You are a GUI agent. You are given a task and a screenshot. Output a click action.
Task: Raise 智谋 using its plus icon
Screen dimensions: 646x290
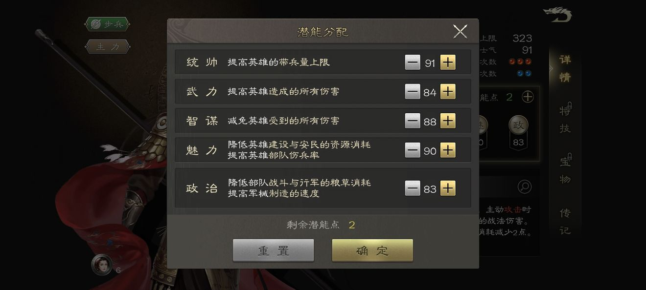click(448, 121)
